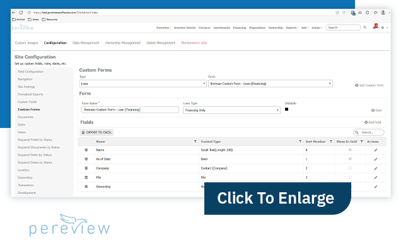Viewport: 408px width, 249px height.
Task: Open the browser profile avatar
Action: pyautogui.click(x=383, y=13)
